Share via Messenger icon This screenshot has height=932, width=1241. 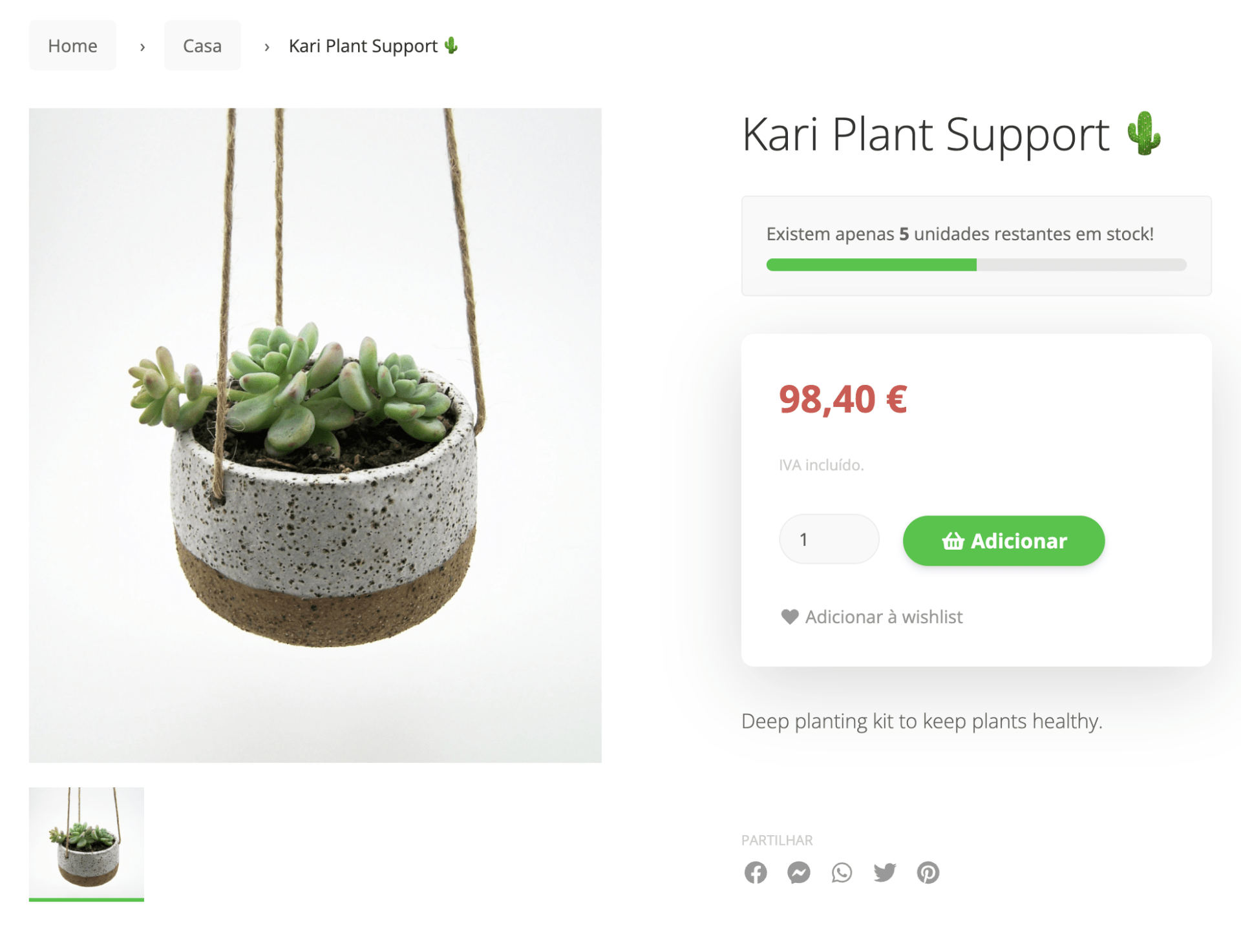[798, 873]
